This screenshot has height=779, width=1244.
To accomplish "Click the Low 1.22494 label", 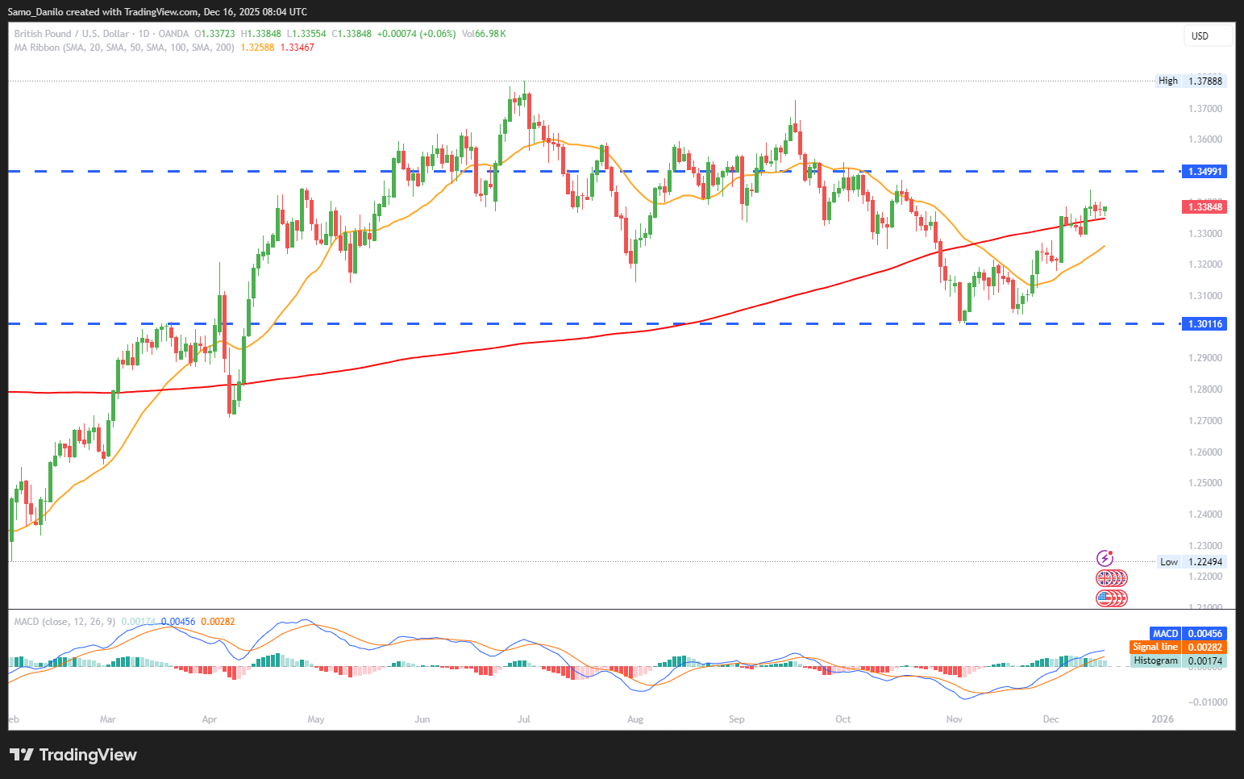I will 1191,562.
